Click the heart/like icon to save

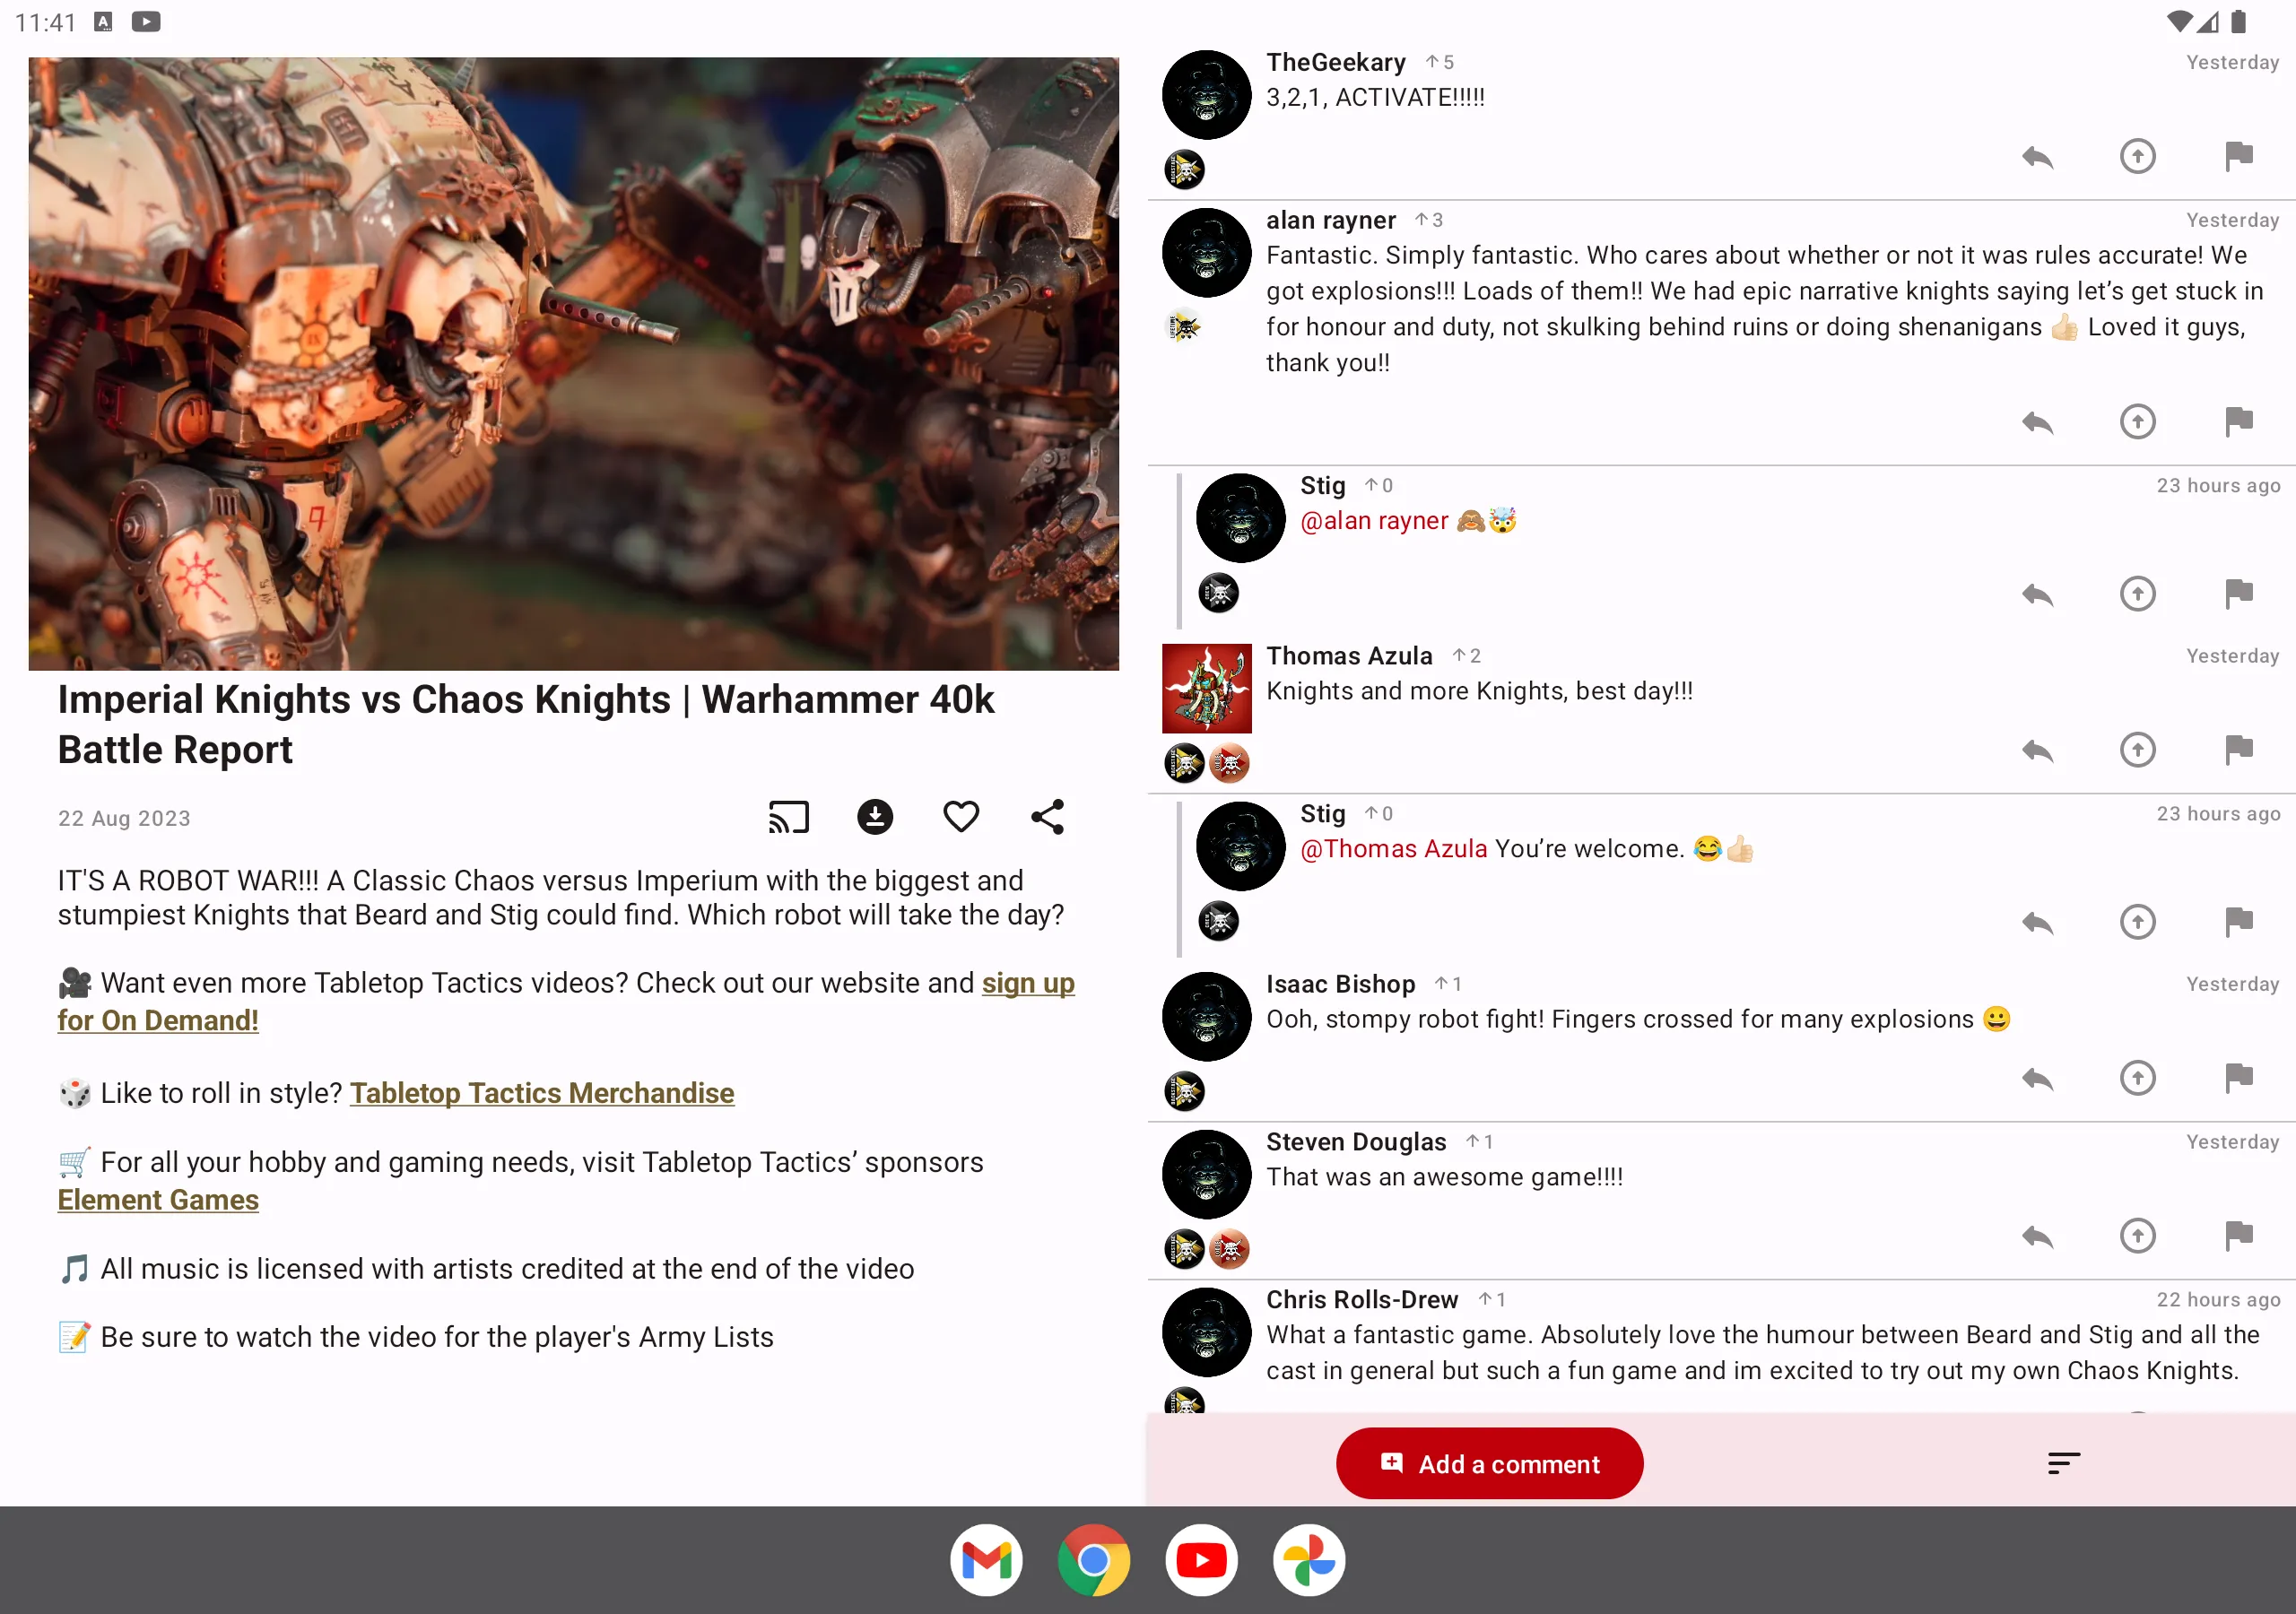point(960,816)
